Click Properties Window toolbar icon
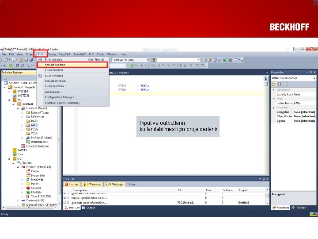The height and width of the screenshot is (239, 318). click(210, 60)
